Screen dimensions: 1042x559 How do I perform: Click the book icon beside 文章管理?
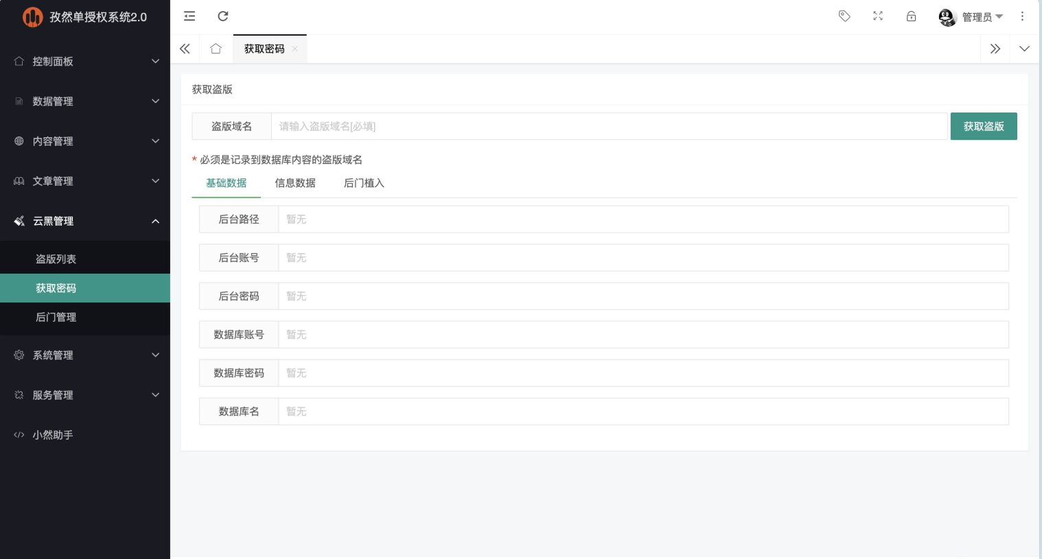pyautogui.click(x=19, y=181)
